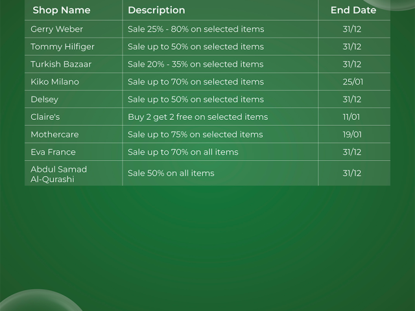Click the Abdul Samad Al-Qurashi shop name

pos(58,174)
